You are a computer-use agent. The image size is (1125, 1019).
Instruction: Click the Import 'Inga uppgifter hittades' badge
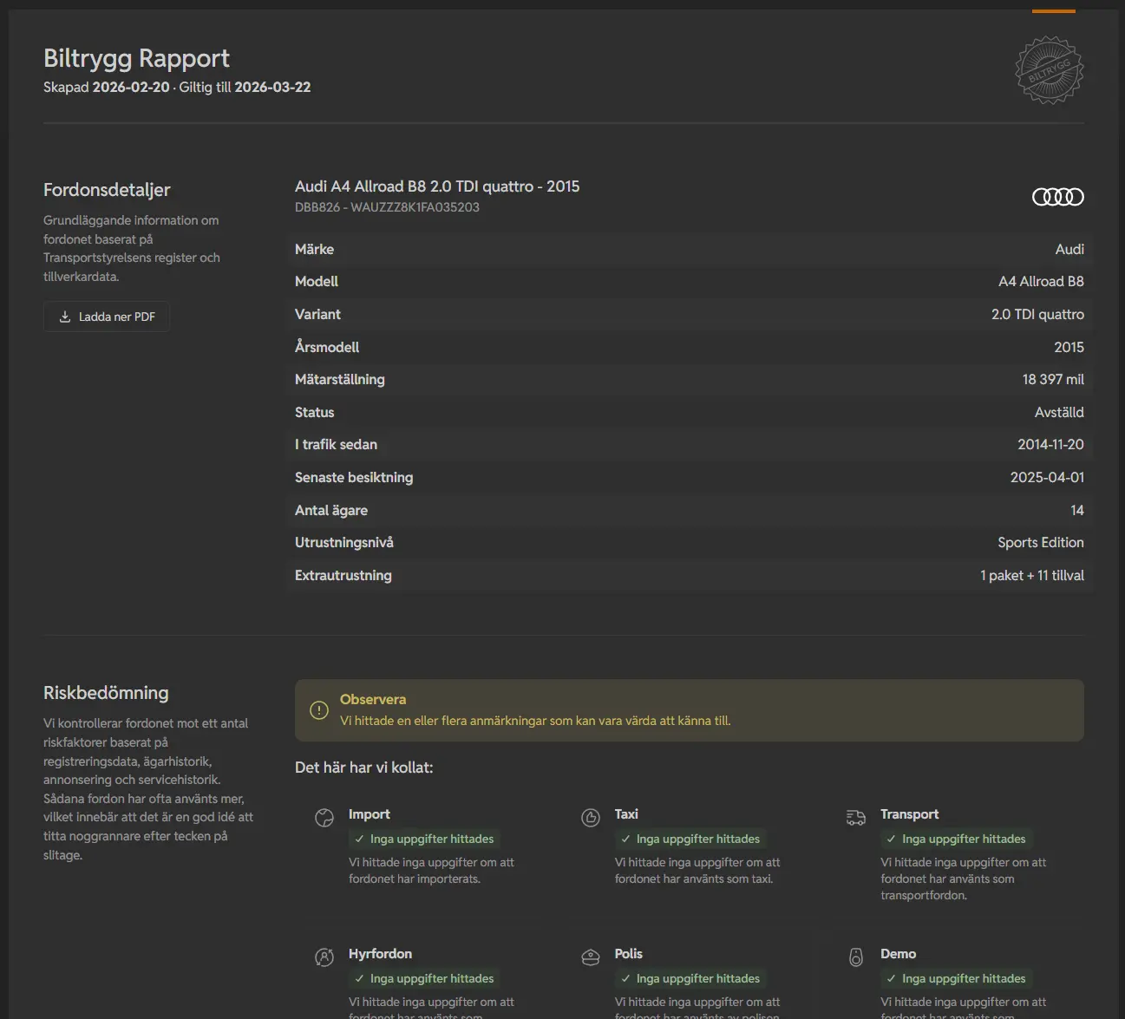pyautogui.click(x=424, y=839)
